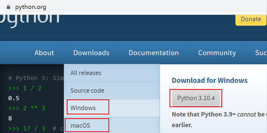The image size is (267, 133).
Task: Click the note about Python 3.9+
Action: point(219,120)
